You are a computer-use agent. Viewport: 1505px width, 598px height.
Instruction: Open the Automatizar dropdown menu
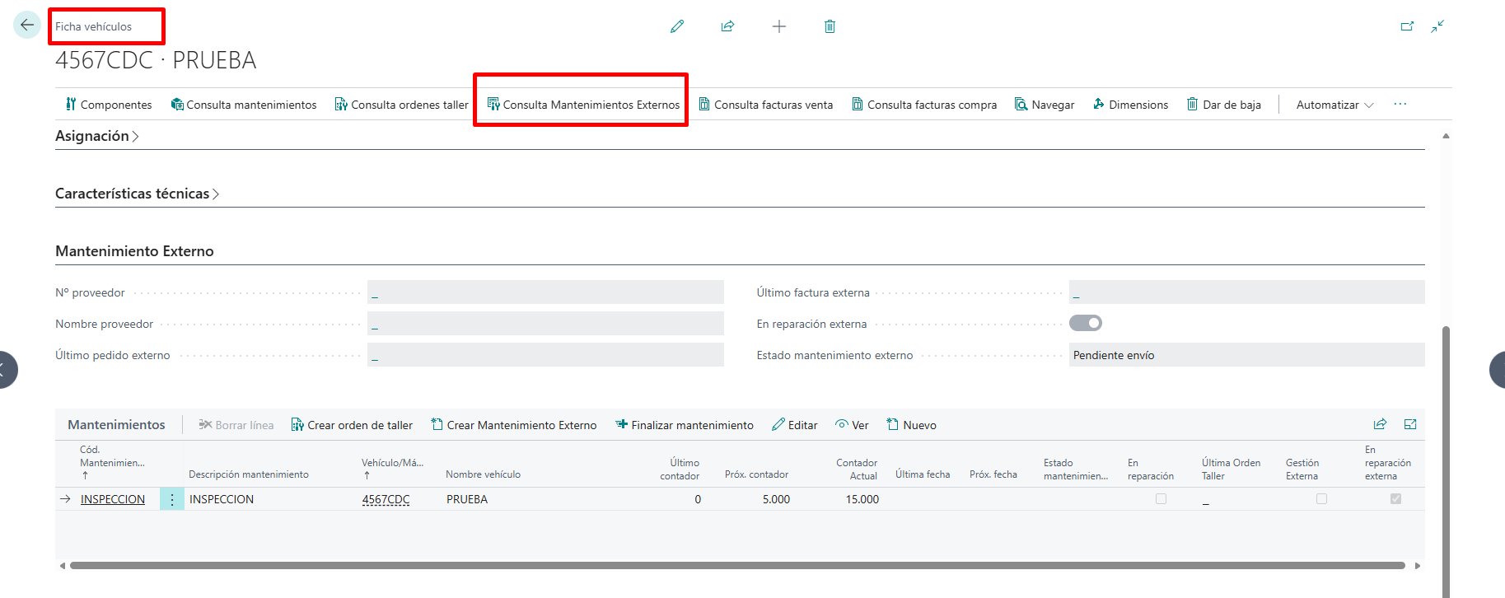coord(1334,105)
